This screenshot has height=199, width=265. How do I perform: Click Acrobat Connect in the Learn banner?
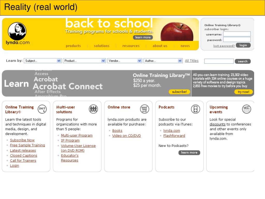click(x=68, y=87)
